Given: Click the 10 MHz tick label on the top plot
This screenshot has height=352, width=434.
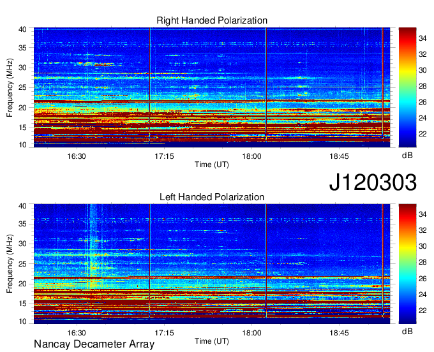Looking at the screenshot, I should 22,145.
